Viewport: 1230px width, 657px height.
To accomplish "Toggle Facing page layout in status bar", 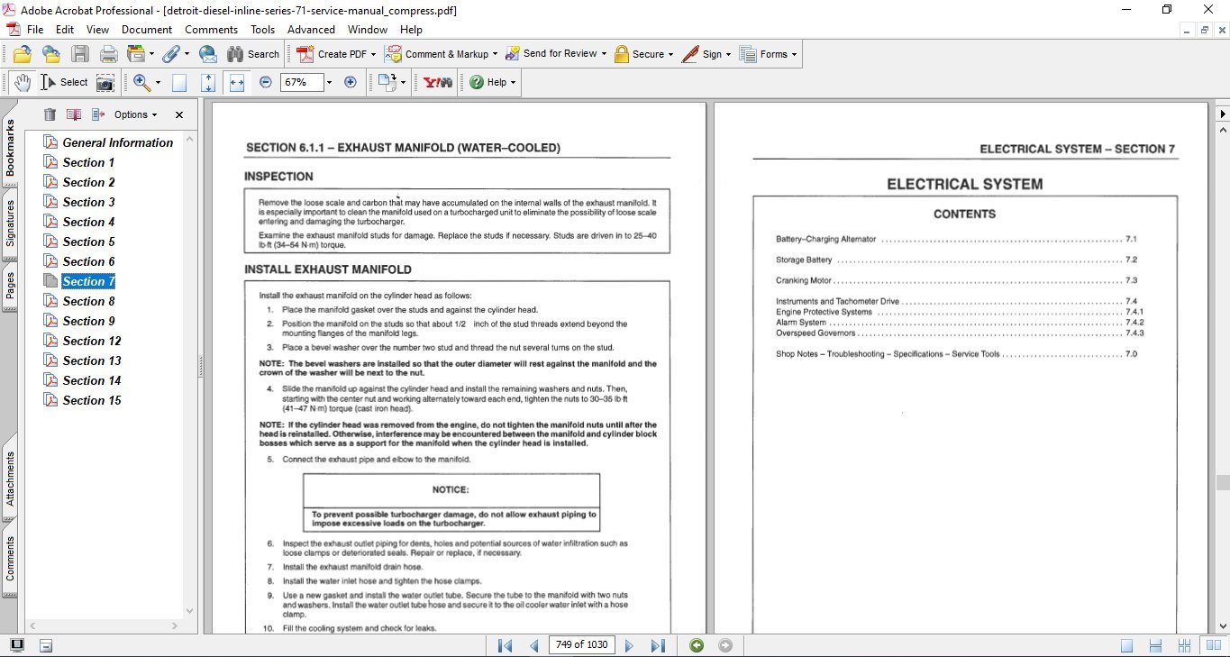I will [x=1185, y=645].
